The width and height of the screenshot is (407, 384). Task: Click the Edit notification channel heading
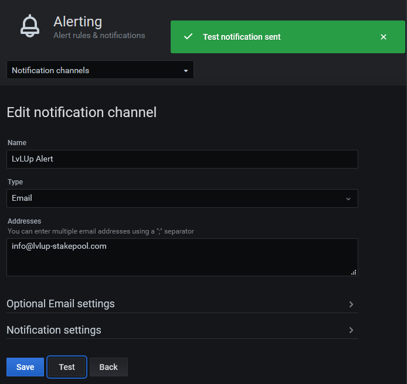[82, 112]
